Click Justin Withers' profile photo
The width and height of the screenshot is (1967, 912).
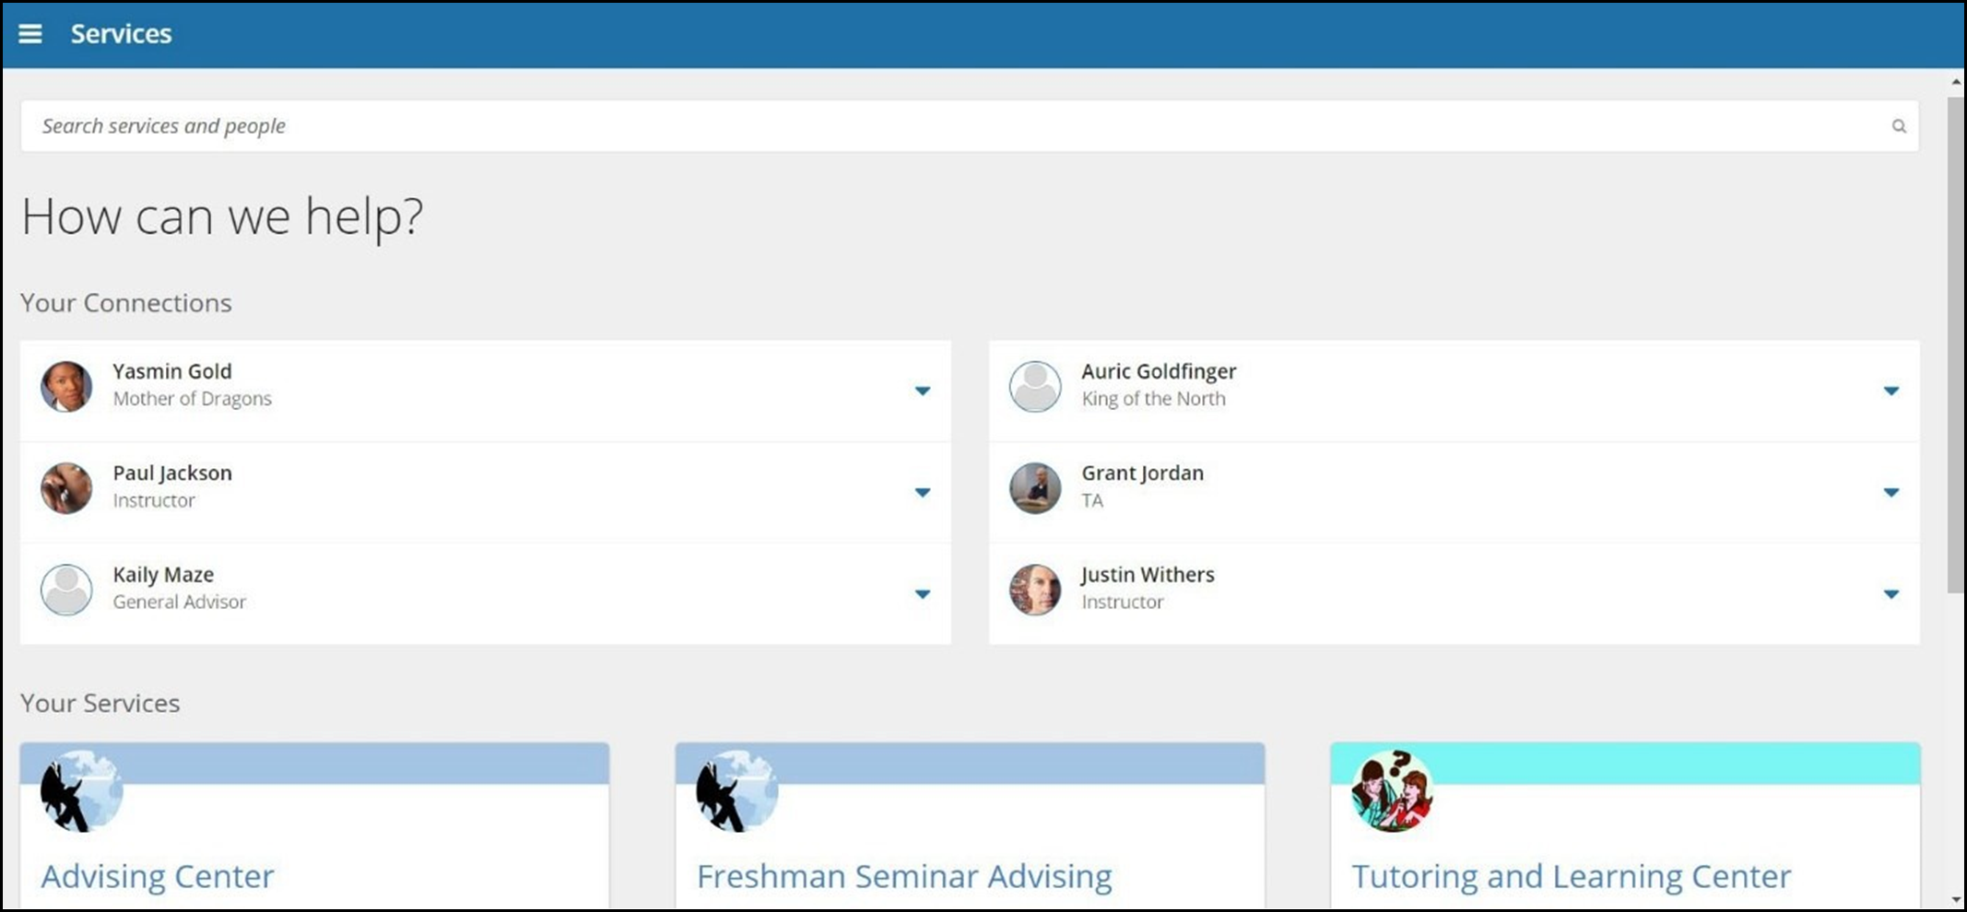coord(1035,590)
